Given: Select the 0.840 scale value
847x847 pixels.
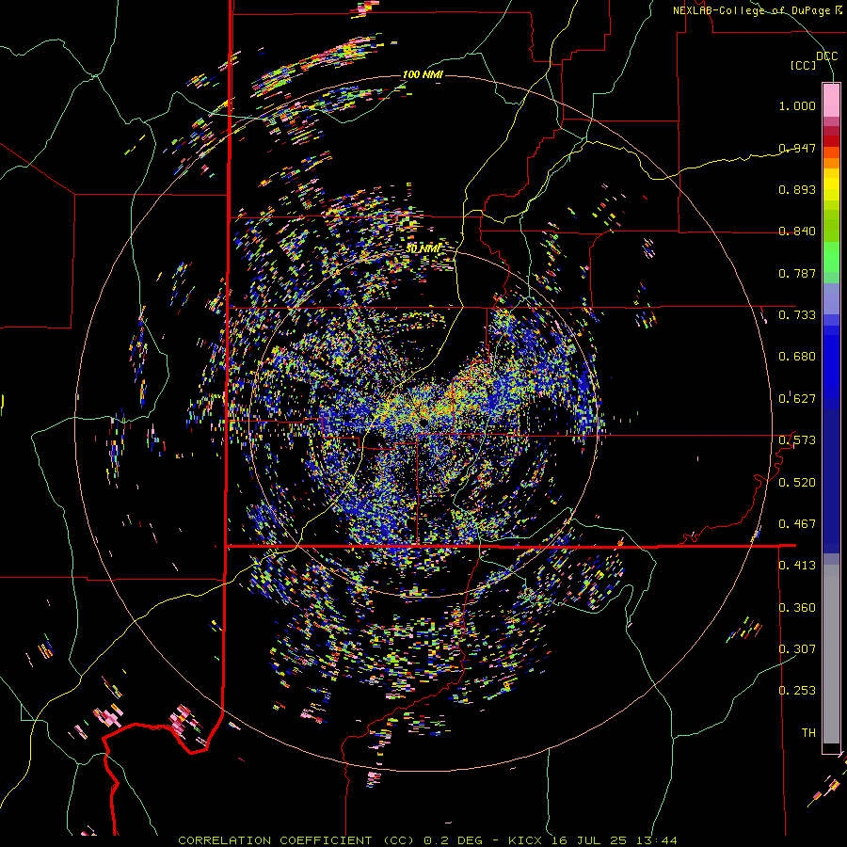Looking at the screenshot, I should (797, 232).
